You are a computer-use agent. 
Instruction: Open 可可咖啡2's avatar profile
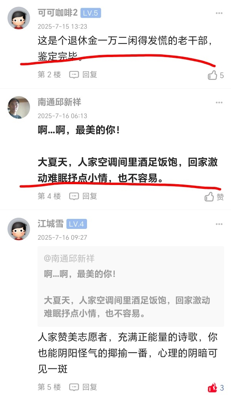click(18, 18)
